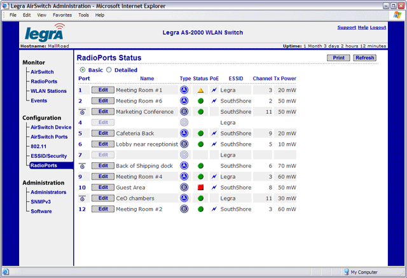Open the File menu
407x278 pixels.
(13, 15)
